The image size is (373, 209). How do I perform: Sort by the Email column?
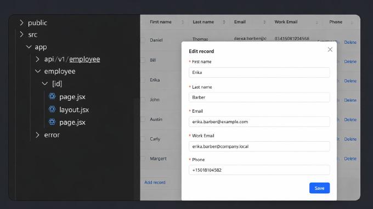coord(264,22)
